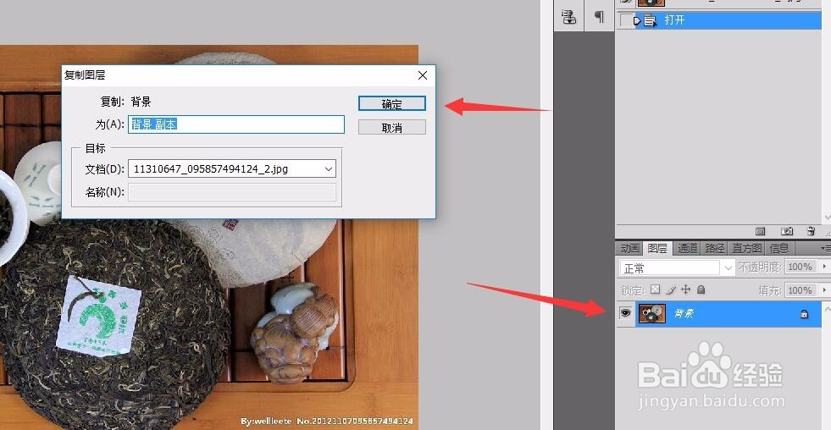
Task: Lock position move icon
Action: tap(686, 289)
